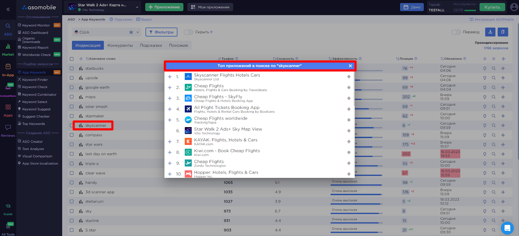Toggle the Перевод switch
The image size is (519, 236).
456,32
